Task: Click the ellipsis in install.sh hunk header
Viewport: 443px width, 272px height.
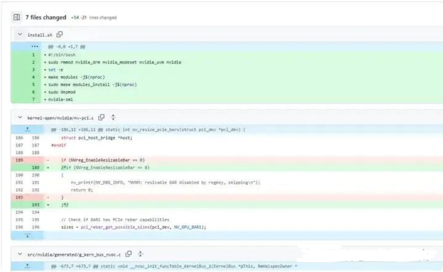Action: 35,46
